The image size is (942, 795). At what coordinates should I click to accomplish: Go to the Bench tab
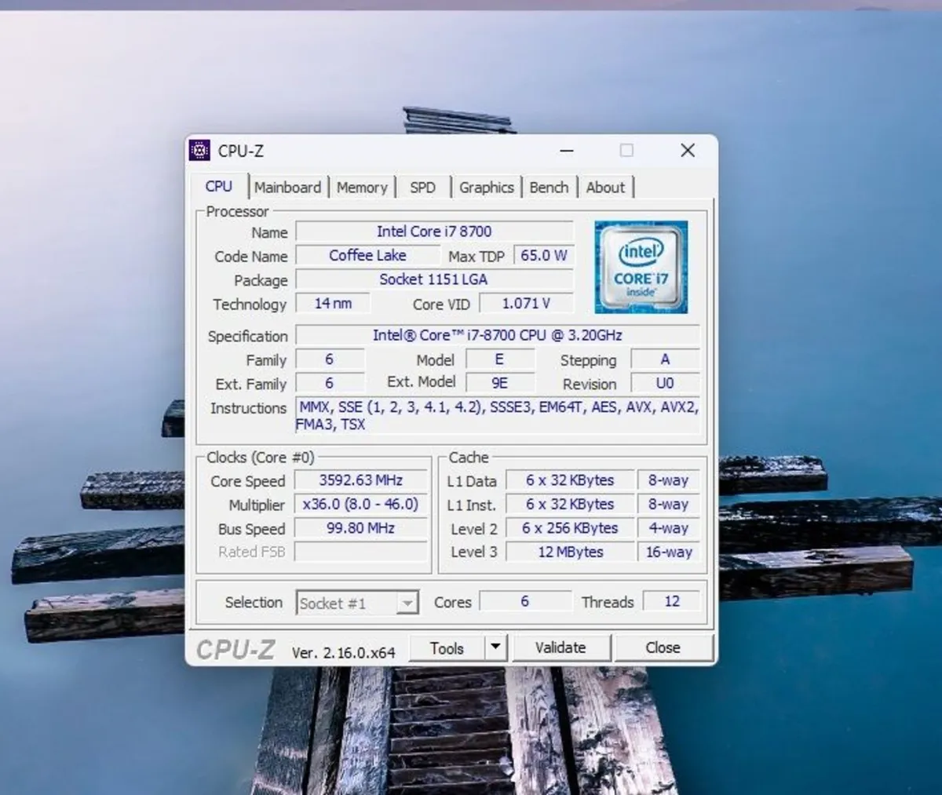(549, 188)
